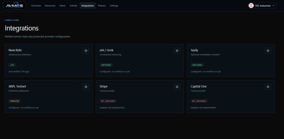
Task: Open settings gear on XRPL Testnet card
Action: point(86,87)
